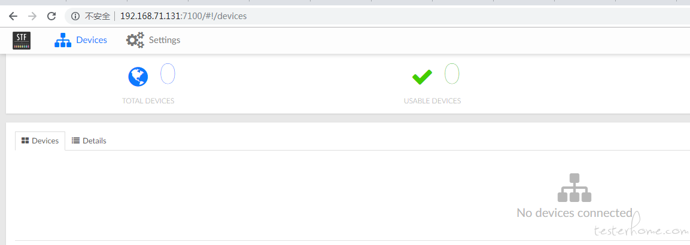Click the list icon on Details tab
This screenshot has height=245, width=690.
click(x=75, y=141)
